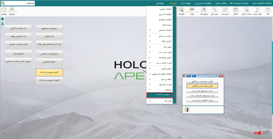
Task: Click the طرف حساب toolbar icon
Action: coord(257,10)
